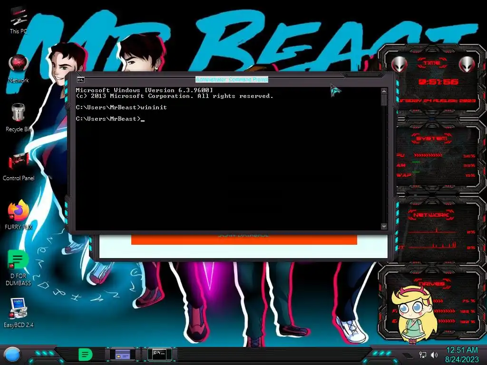Click the CPU usage bar at 56%

[428, 155]
